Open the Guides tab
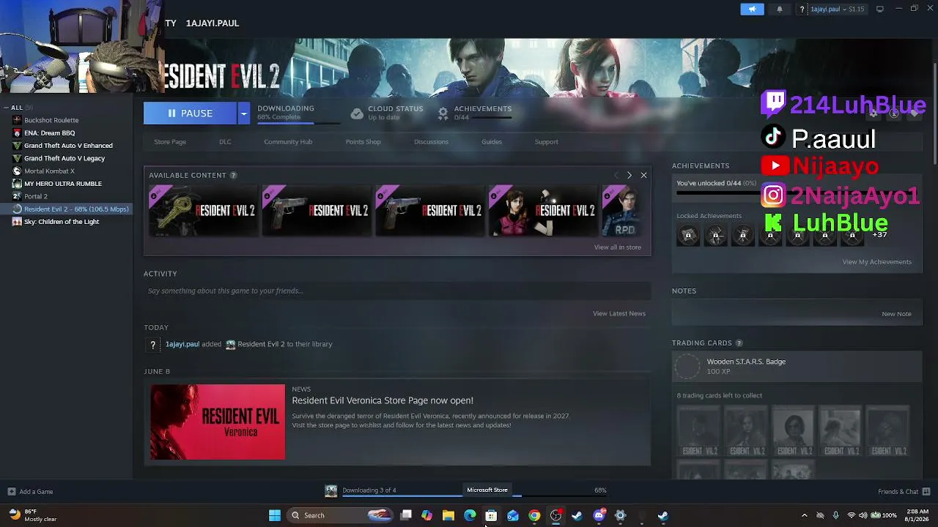 pyautogui.click(x=492, y=142)
